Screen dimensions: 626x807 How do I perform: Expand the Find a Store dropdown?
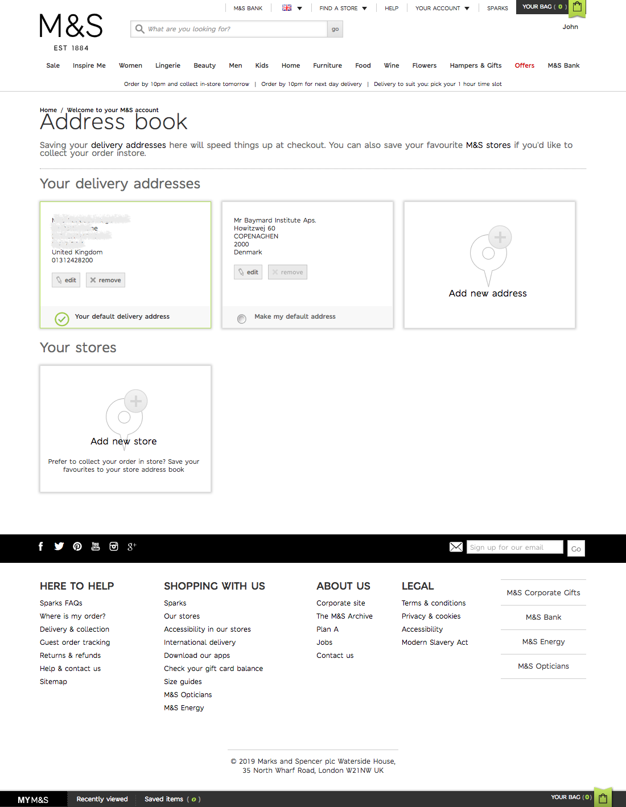point(343,8)
